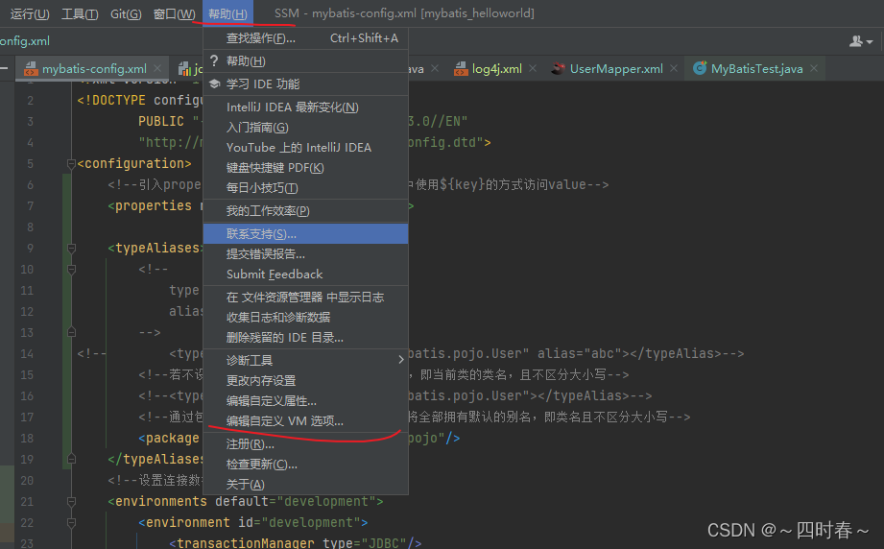
Task: Choose 编辑自定义 VM 选项...
Action: pyautogui.click(x=305, y=421)
